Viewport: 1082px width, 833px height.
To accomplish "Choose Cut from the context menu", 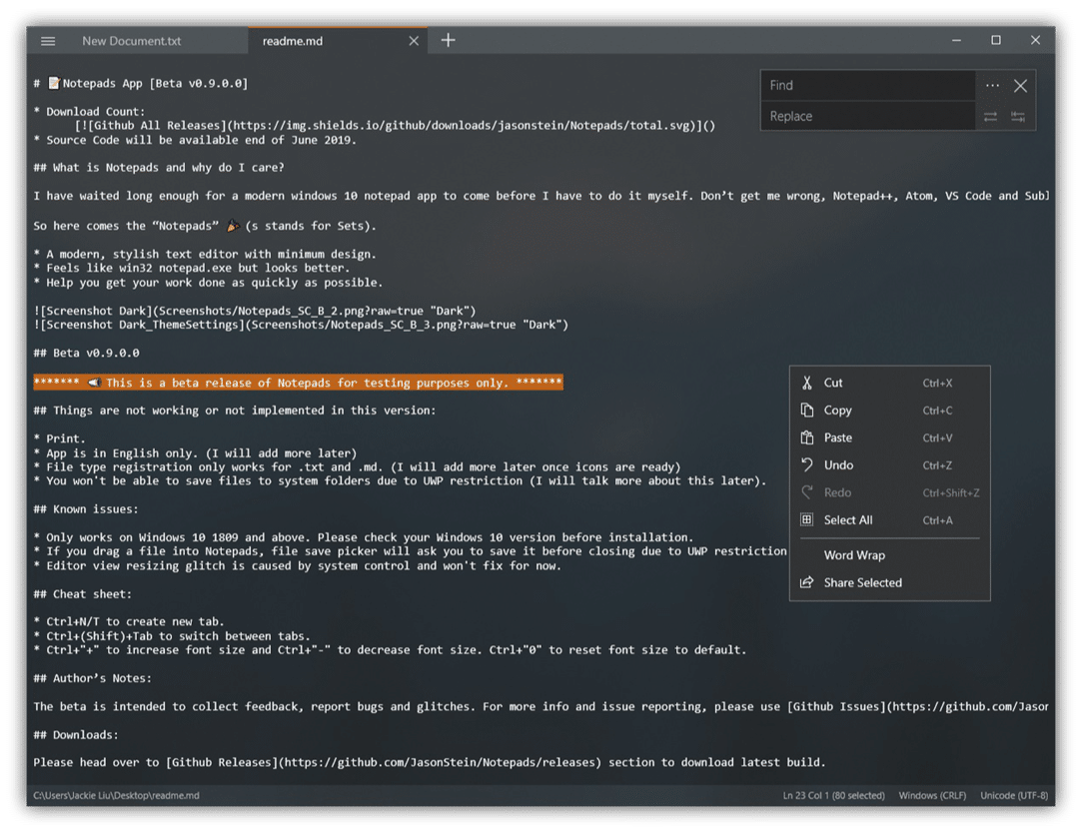I will [x=833, y=383].
